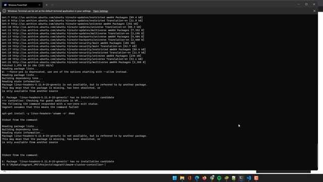Click the info icon in the notification bar
Image resolution: width=323 pixels, height=182 pixels.
click(x=4, y=11)
